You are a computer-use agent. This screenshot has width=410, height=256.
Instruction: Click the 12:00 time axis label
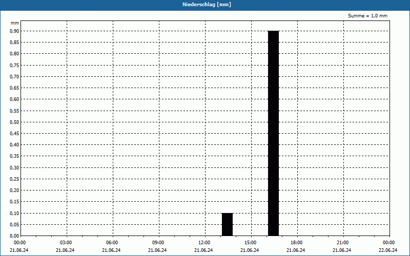coord(204,243)
